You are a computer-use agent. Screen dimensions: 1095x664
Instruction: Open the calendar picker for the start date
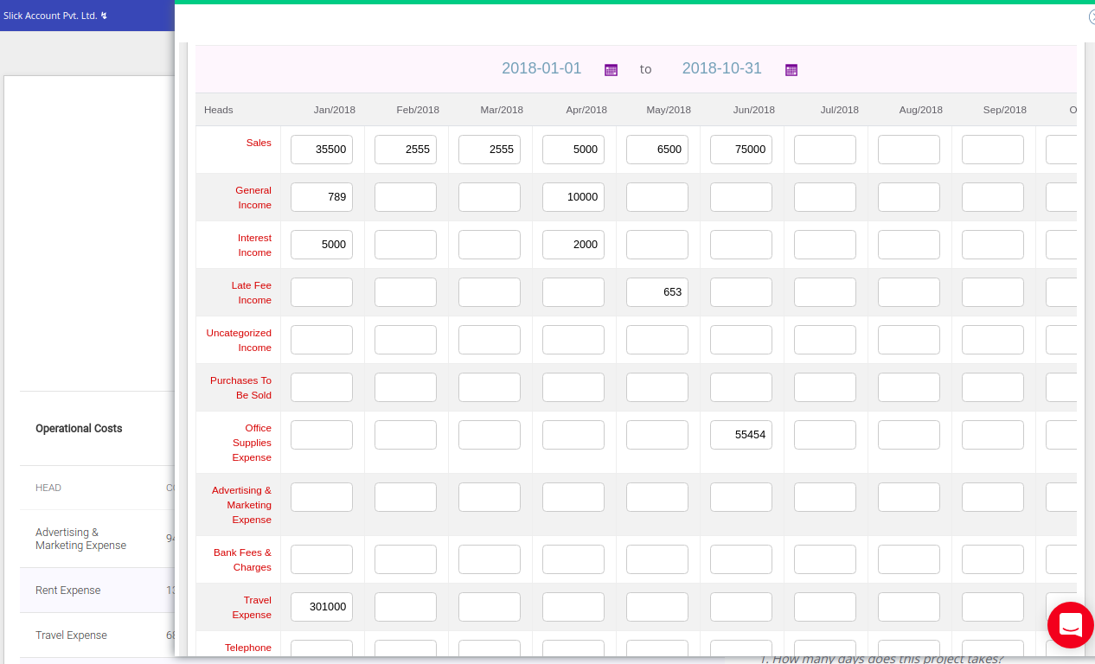click(x=611, y=69)
